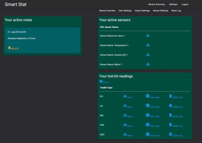Viewport: 202px width, 143px height.
Task: Go to the Import Settings tab
Action: pyautogui.click(x=142, y=11)
